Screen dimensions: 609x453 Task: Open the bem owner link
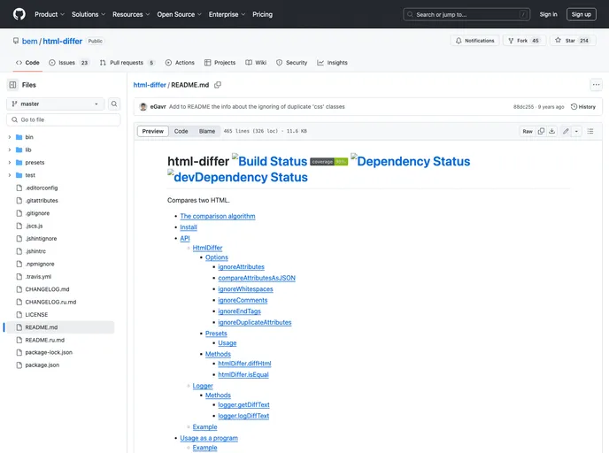(x=29, y=42)
